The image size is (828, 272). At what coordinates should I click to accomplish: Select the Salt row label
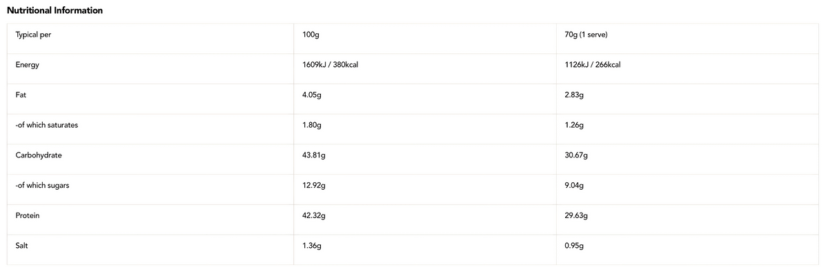point(21,246)
